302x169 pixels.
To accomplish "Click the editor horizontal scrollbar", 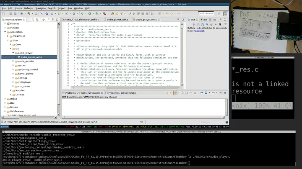I will click(125, 88).
